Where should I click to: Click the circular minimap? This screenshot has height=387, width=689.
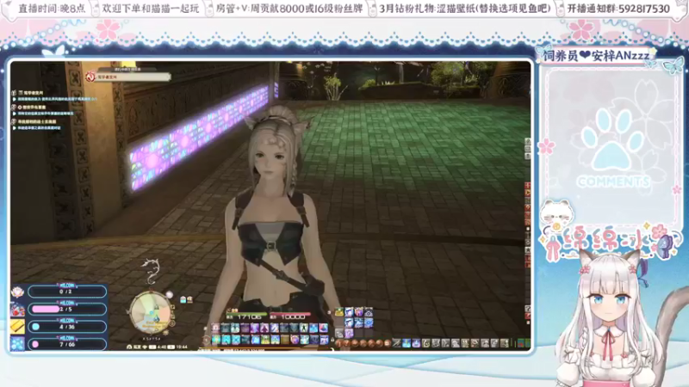[151, 312]
